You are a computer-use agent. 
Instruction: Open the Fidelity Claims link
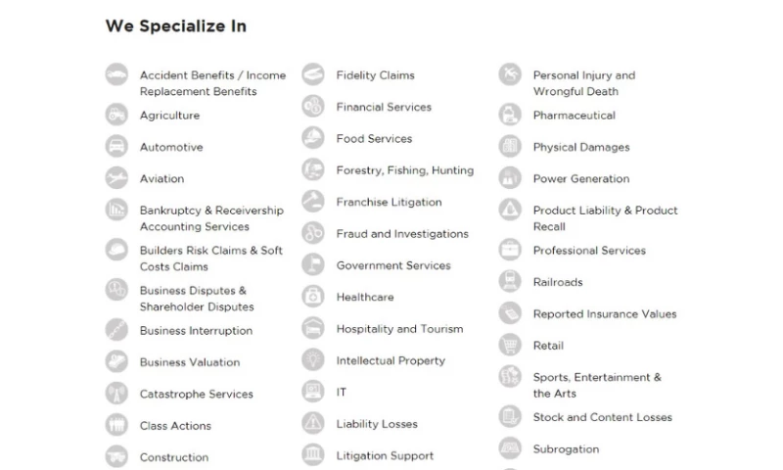point(375,75)
